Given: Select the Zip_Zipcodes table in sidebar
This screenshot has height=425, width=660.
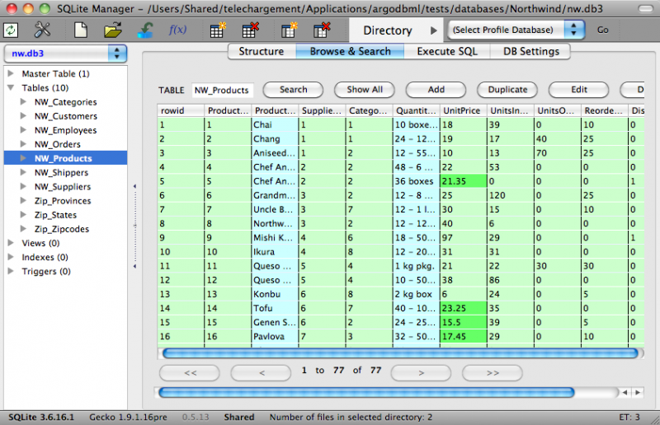Looking at the screenshot, I should click(61, 229).
